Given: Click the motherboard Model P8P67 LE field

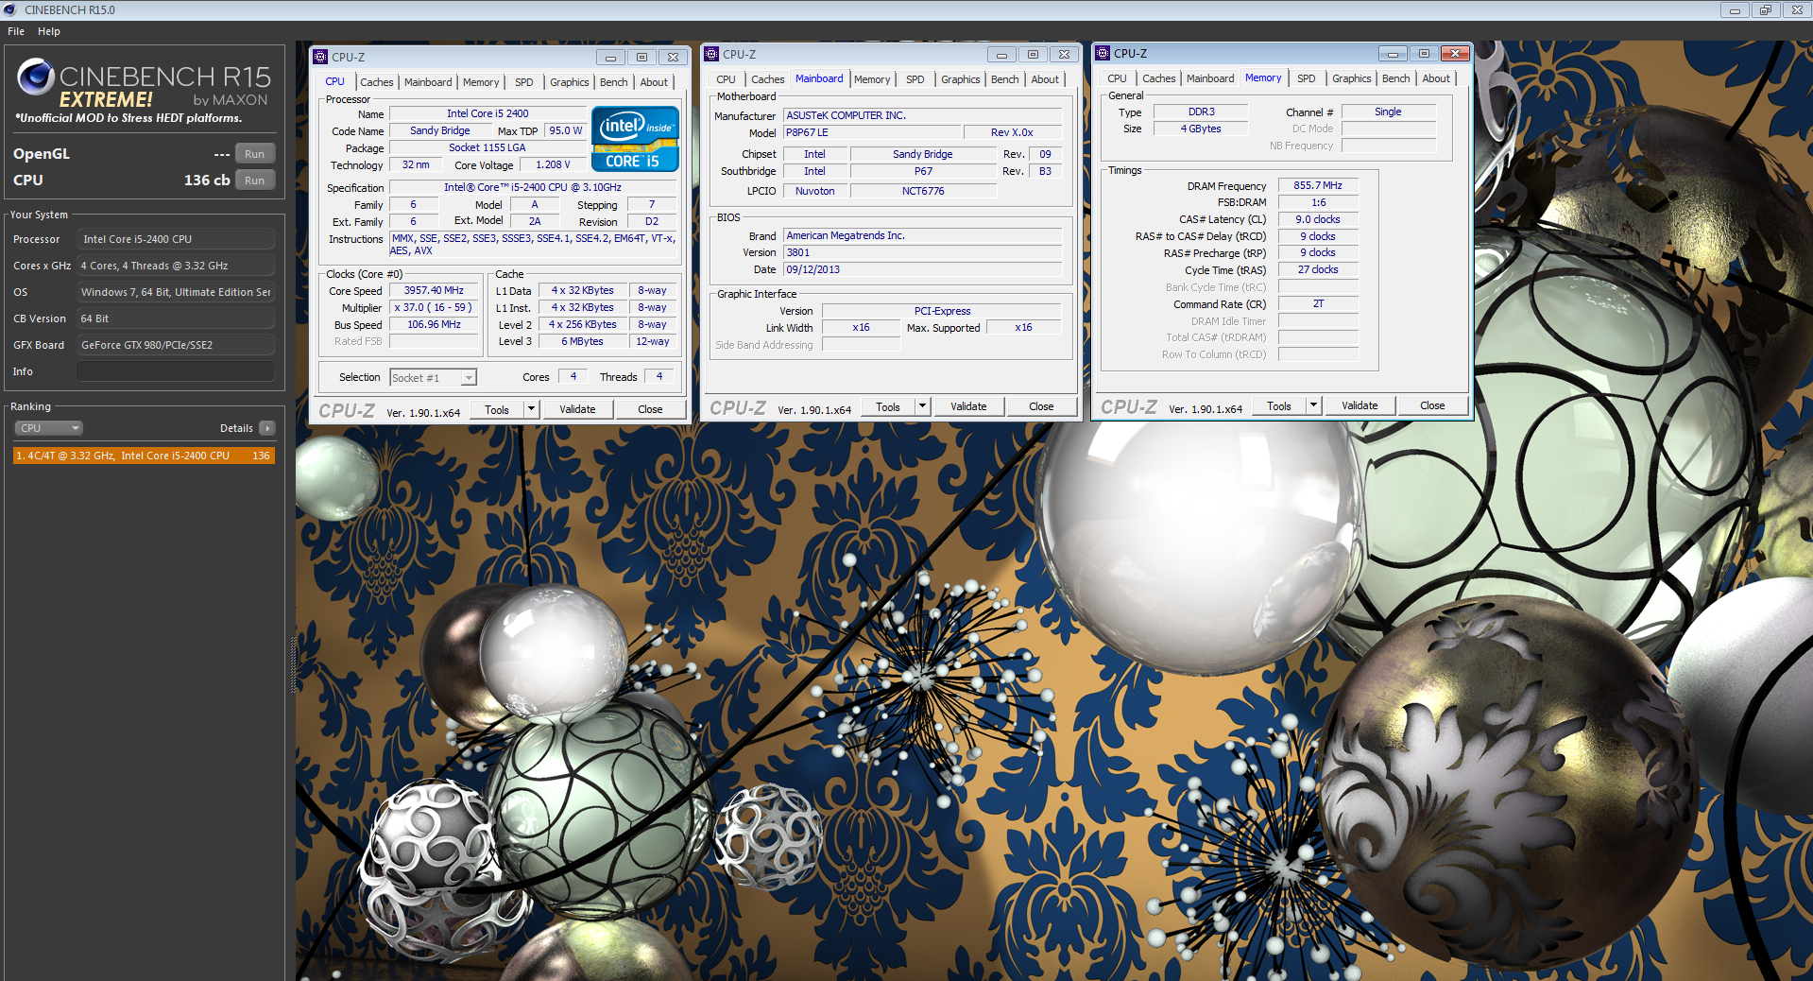Looking at the screenshot, I should pyautogui.click(x=872, y=132).
